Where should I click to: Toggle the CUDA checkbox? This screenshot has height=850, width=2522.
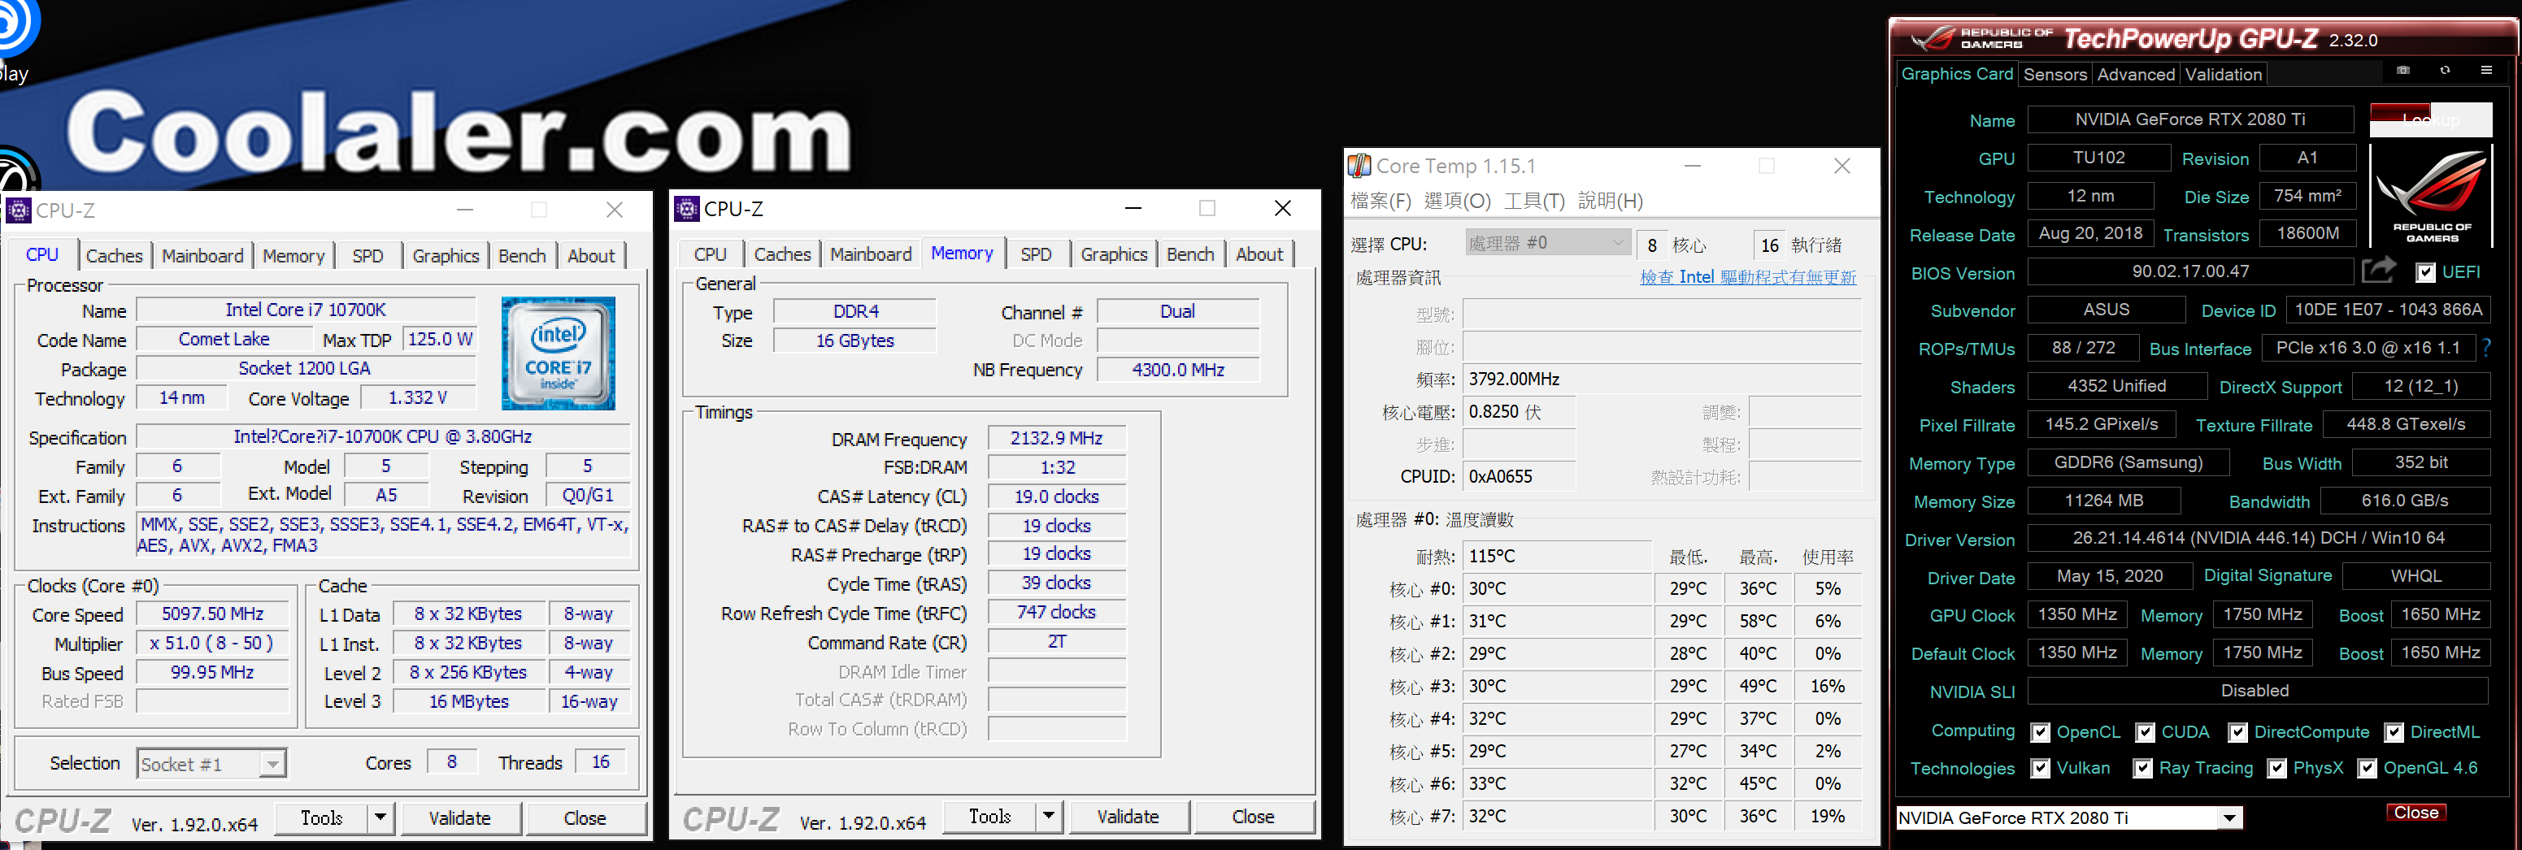click(2144, 731)
